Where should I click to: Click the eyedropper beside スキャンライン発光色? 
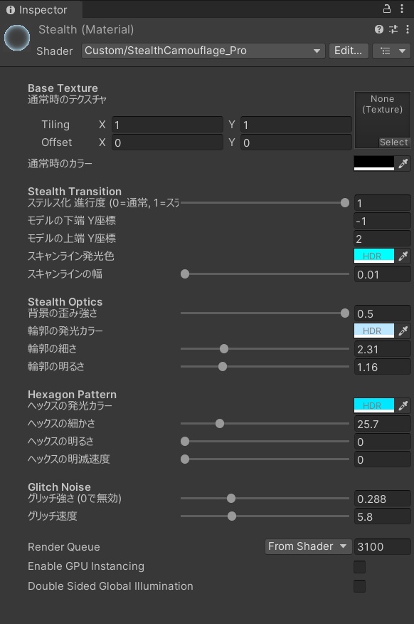(404, 256)
